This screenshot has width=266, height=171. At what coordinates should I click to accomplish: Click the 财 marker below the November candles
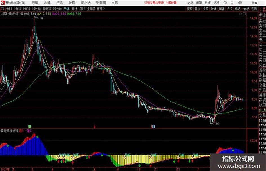point(153,126)
